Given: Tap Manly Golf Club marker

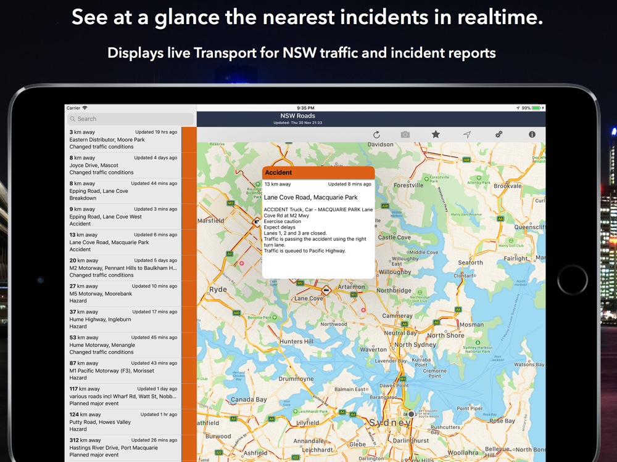Looking at the screenshot, I should pyautogui.click(x=511, y=240).
